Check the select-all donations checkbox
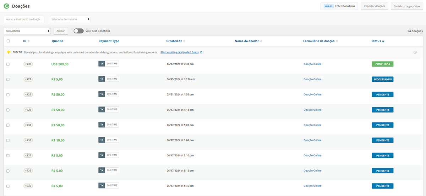 8,41
